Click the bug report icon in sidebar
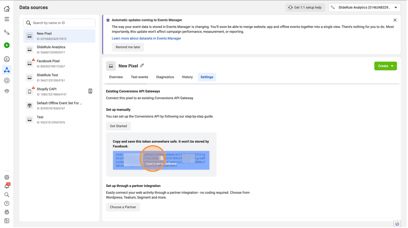This screenshot has width=408, height=228. (7, 212)
